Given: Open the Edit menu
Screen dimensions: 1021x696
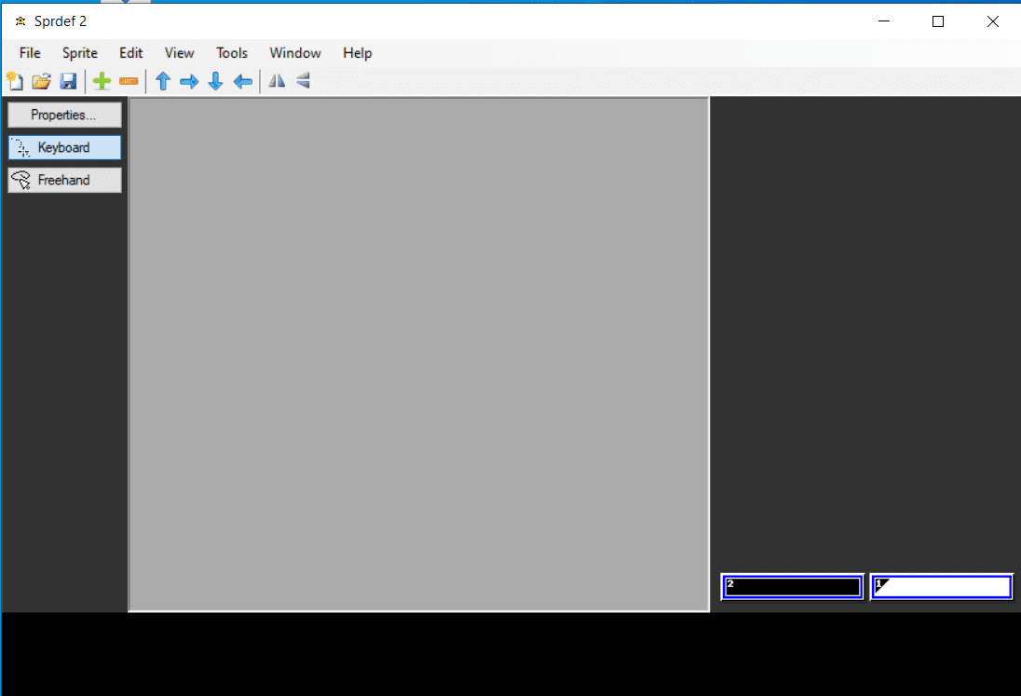Looking at the screenshot, I should click(x=130, y=53).
